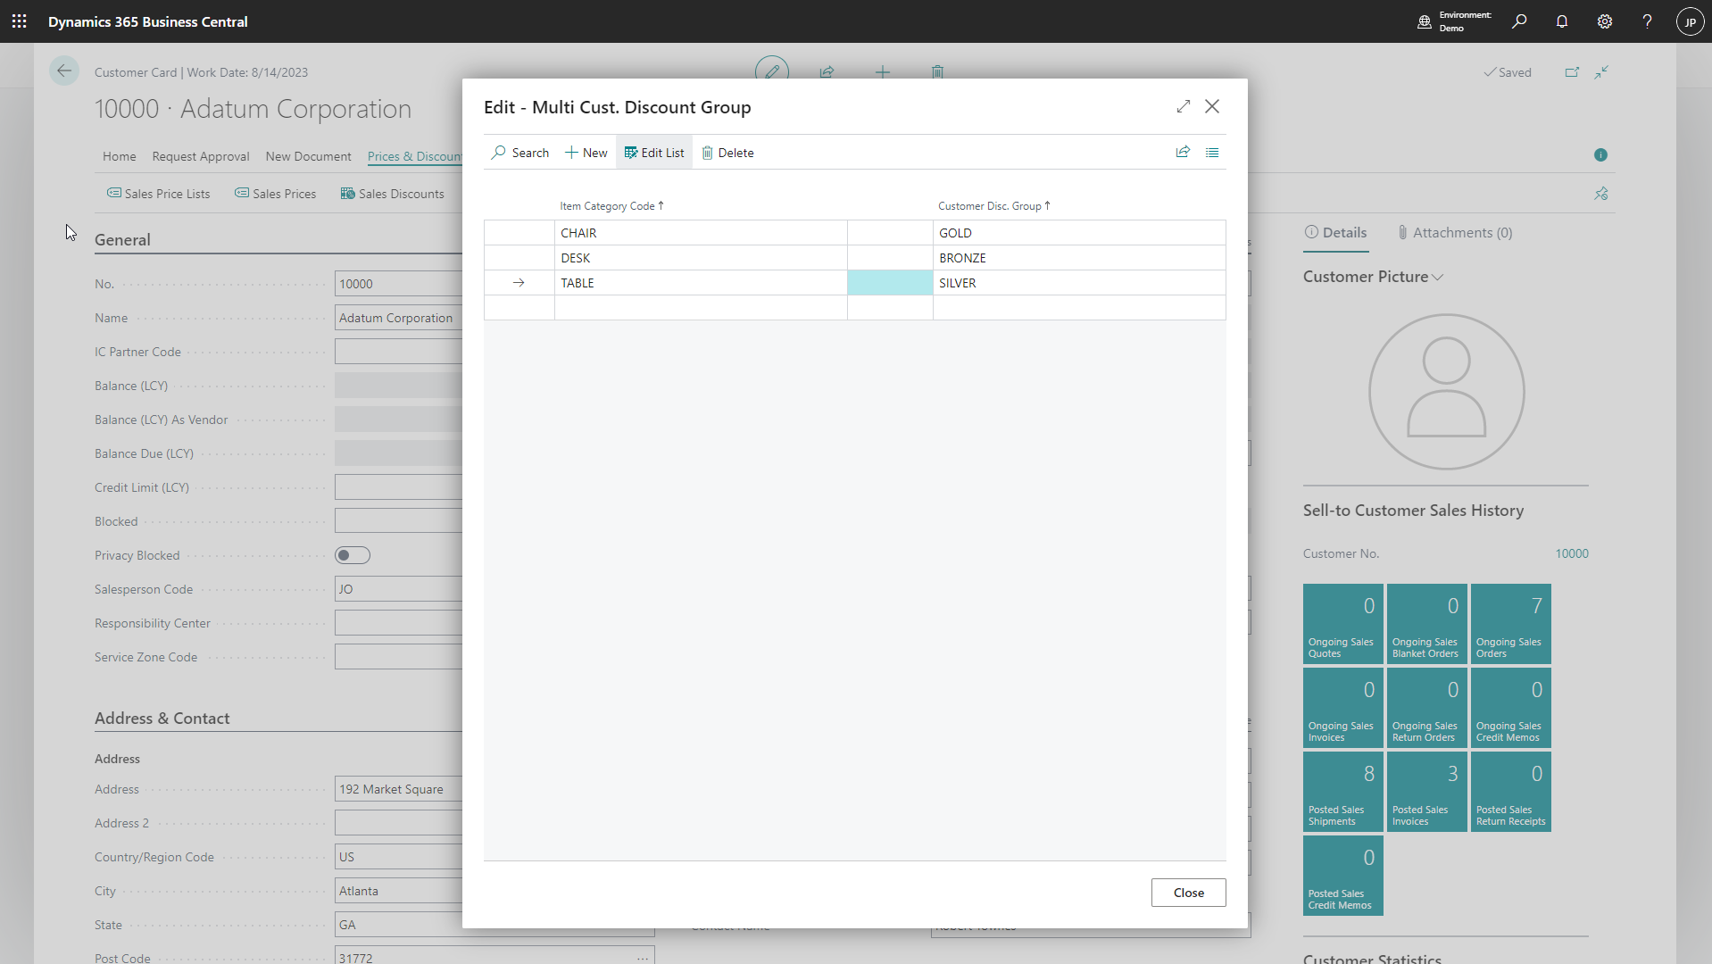Click Search in the dialog toolbar

click(520, 153)
